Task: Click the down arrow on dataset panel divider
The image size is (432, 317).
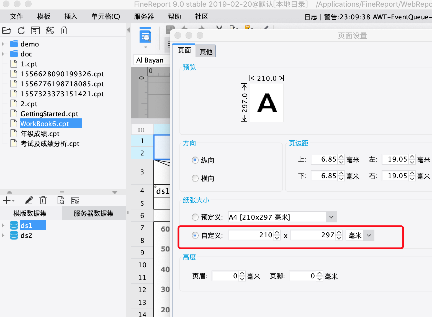Action: (115, 192)
